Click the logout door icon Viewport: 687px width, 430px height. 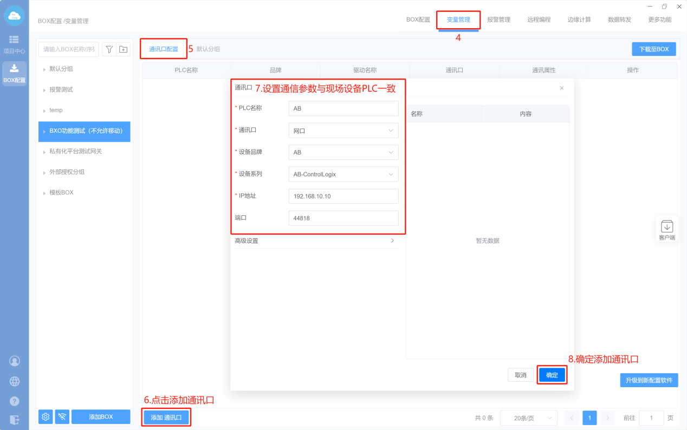pos(15,419)
